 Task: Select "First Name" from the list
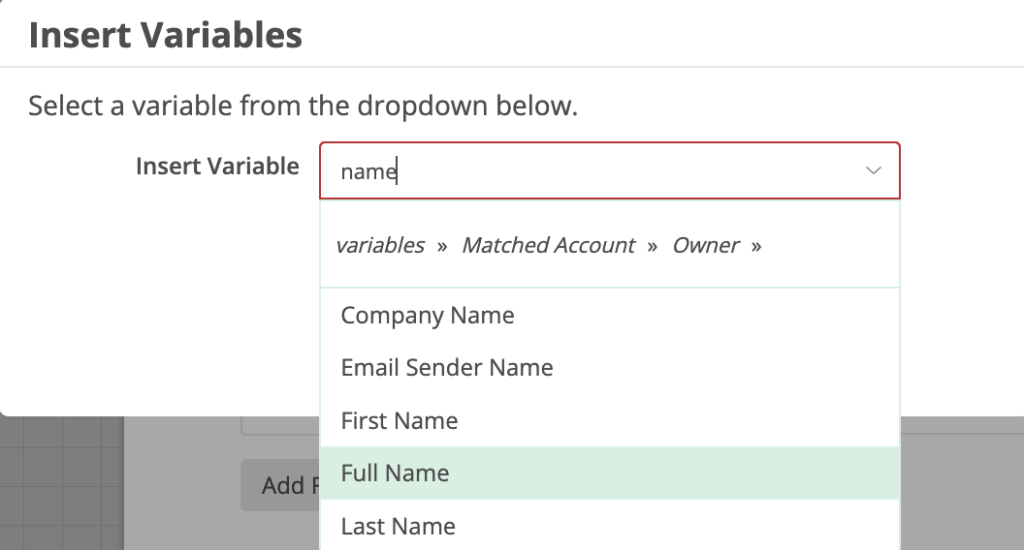400,421
